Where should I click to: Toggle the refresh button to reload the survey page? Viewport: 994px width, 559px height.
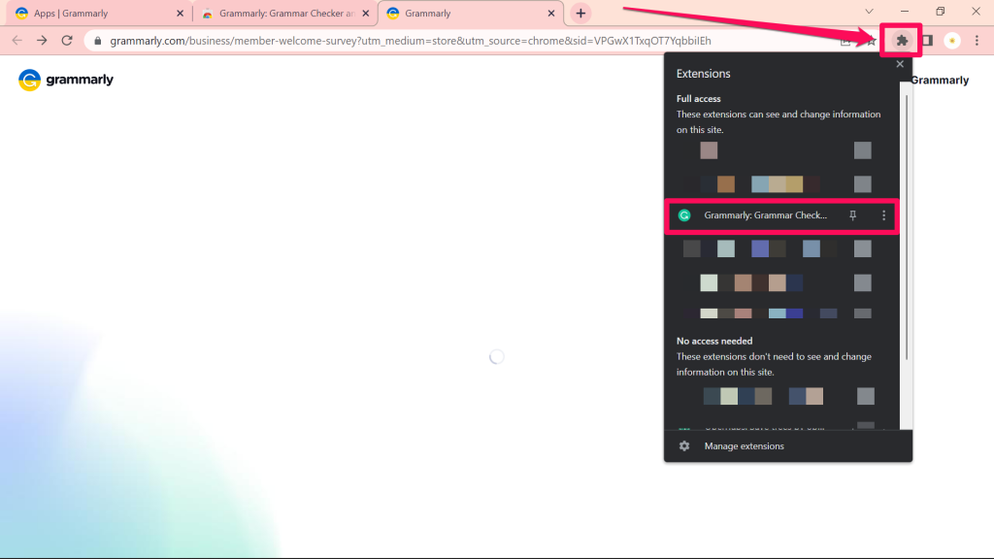pyautogui.click(x=66, y=41)
